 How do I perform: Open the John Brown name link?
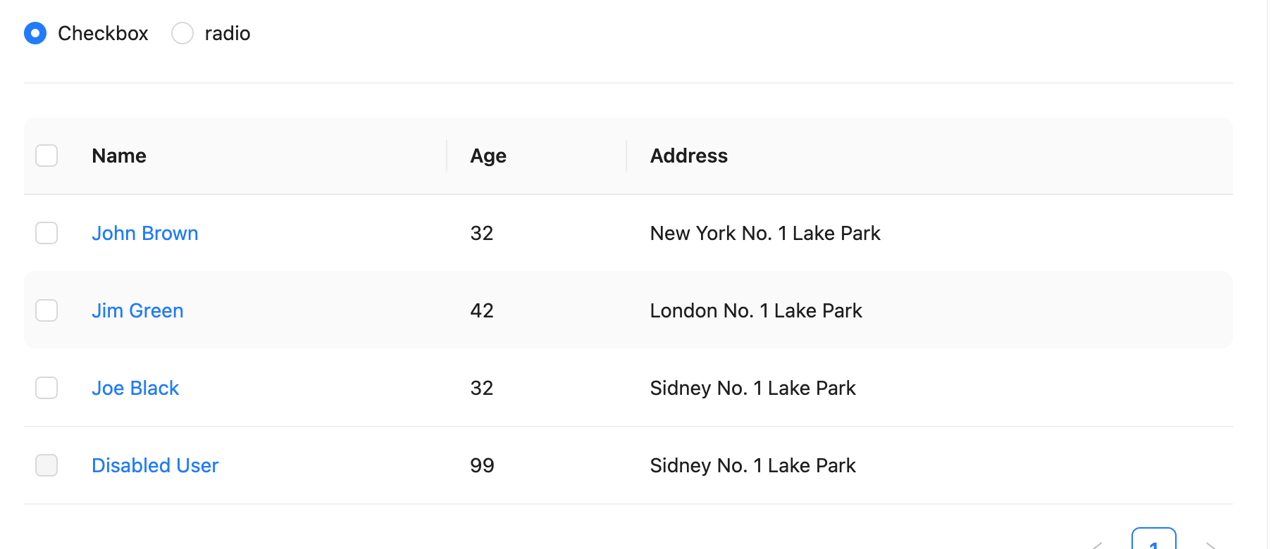[x=145, y=233]
